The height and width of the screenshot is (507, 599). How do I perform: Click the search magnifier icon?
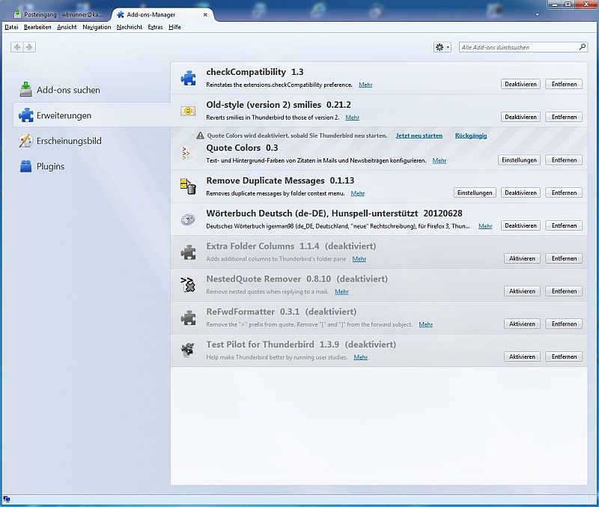pos(582,47)
